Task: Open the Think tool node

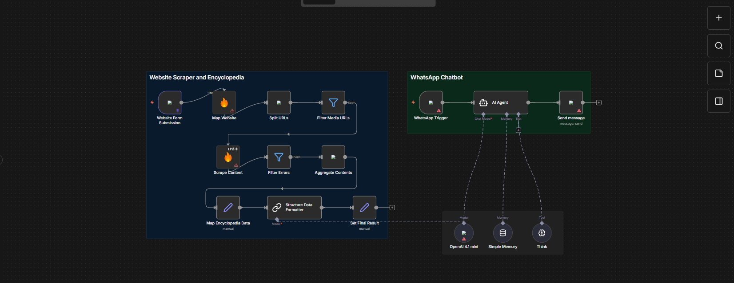Action: click(542, 233)
